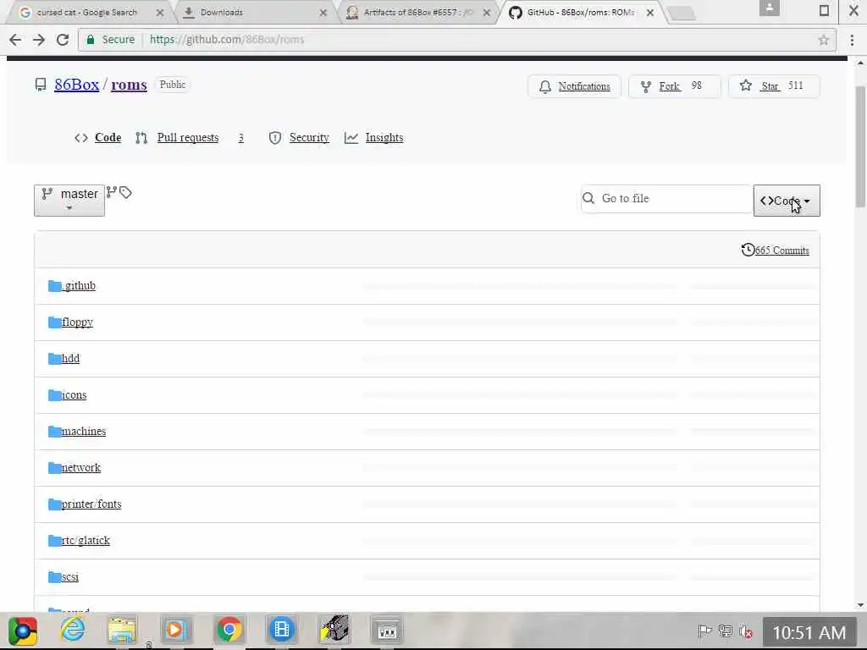Open the floppy folder link
The image size is (867, 650).
pyautogui.click(x=77, y=322)
